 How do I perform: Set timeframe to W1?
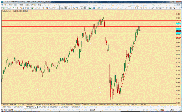coord(129,8)
